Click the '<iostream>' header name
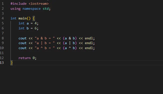The height and width of the screenshot is (94, 163). point(39,4)
